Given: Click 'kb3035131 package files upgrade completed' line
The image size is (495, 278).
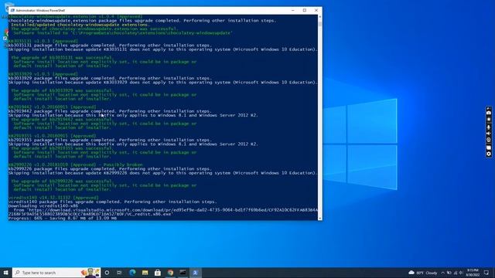Looking at the screenshot, I should click(110, 46).
